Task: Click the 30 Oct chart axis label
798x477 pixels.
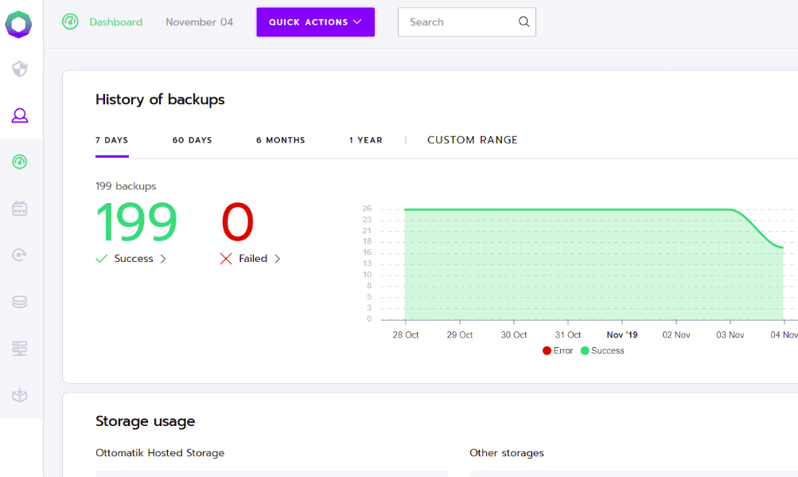Action: [514, 334]
